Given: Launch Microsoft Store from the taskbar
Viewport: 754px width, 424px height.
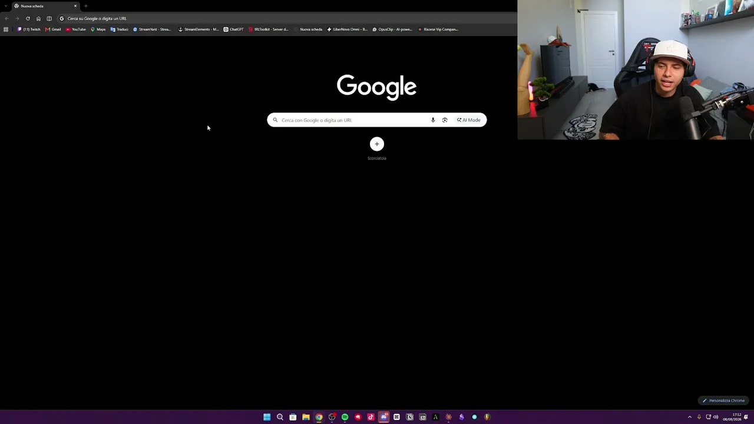Looking at the screenshot, I should (x=293, y=417).
